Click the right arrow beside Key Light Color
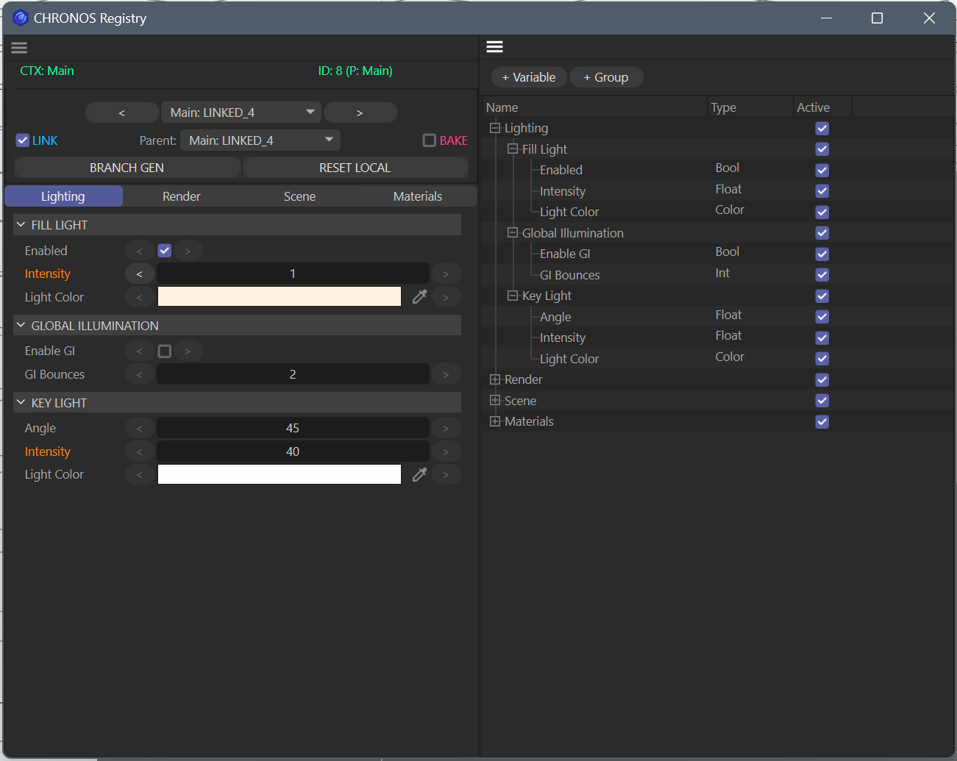The image size is (957, 761). pos(446,474)
